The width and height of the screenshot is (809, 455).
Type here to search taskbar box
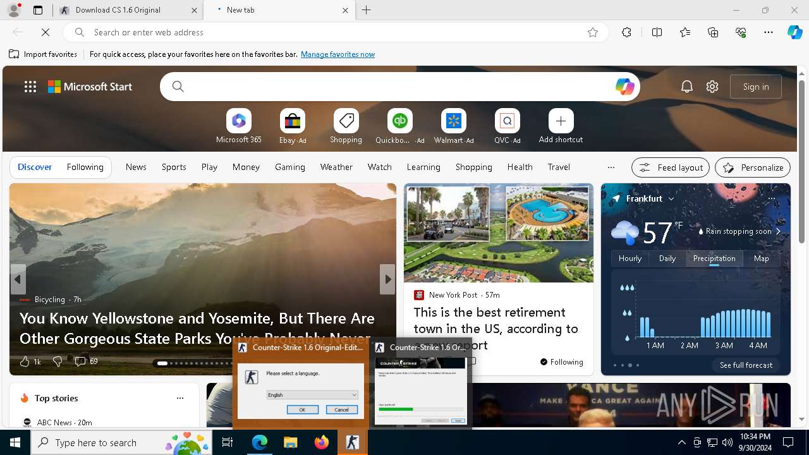(x=123, y=442)
